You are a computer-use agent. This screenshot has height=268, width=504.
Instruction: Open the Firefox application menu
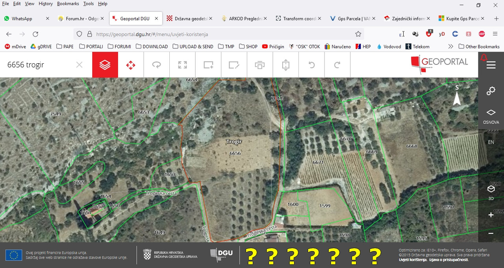tap(495, 34)
